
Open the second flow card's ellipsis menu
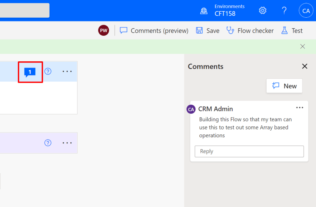pyautogui.click(x=67, y=143)
